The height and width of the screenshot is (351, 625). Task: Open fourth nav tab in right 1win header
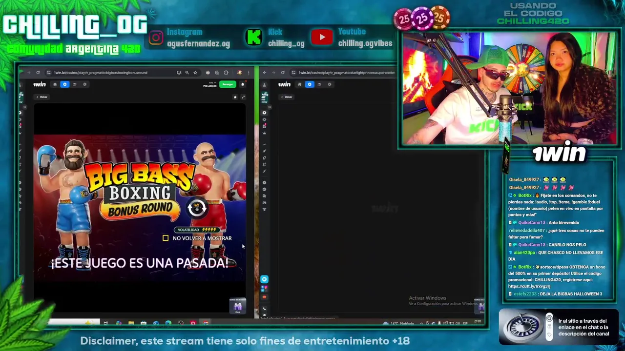pos(329,84)
